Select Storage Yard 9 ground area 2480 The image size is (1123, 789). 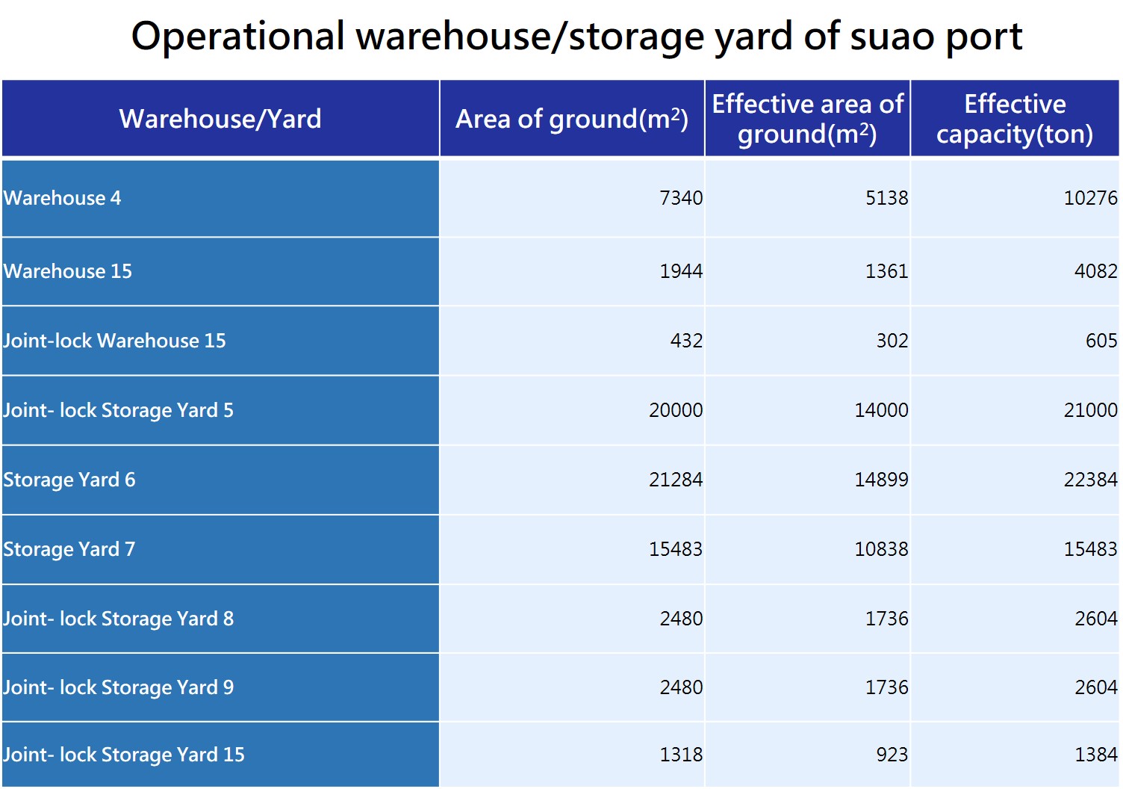[x=681, y=687]
